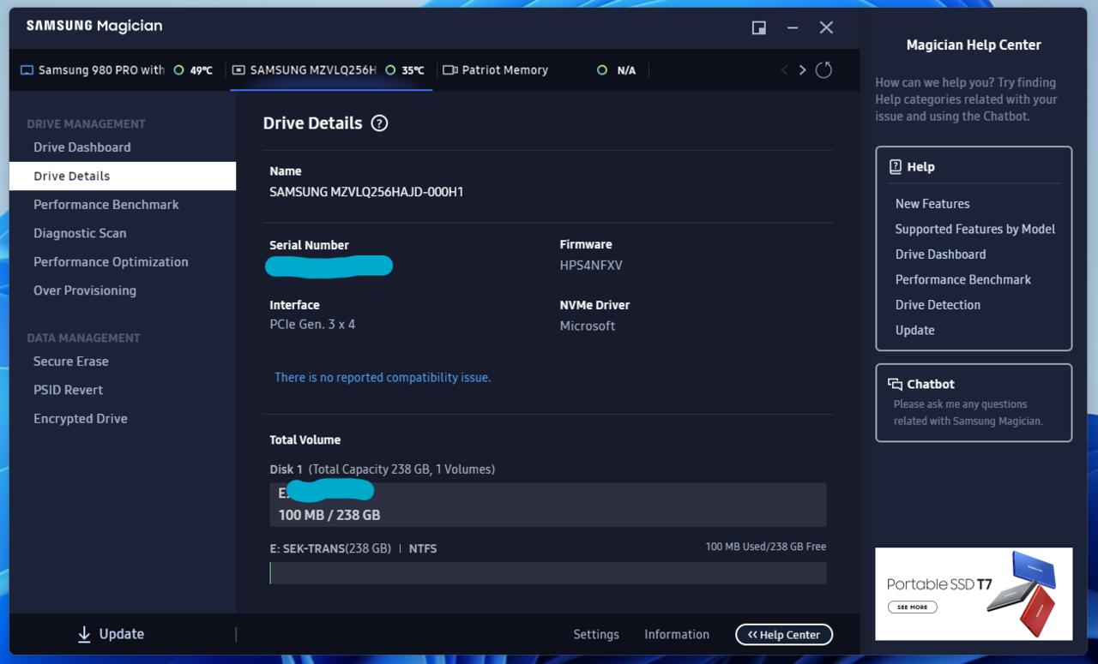Open Update help link
Viewport: 1098px width, 664px height.
914,331
